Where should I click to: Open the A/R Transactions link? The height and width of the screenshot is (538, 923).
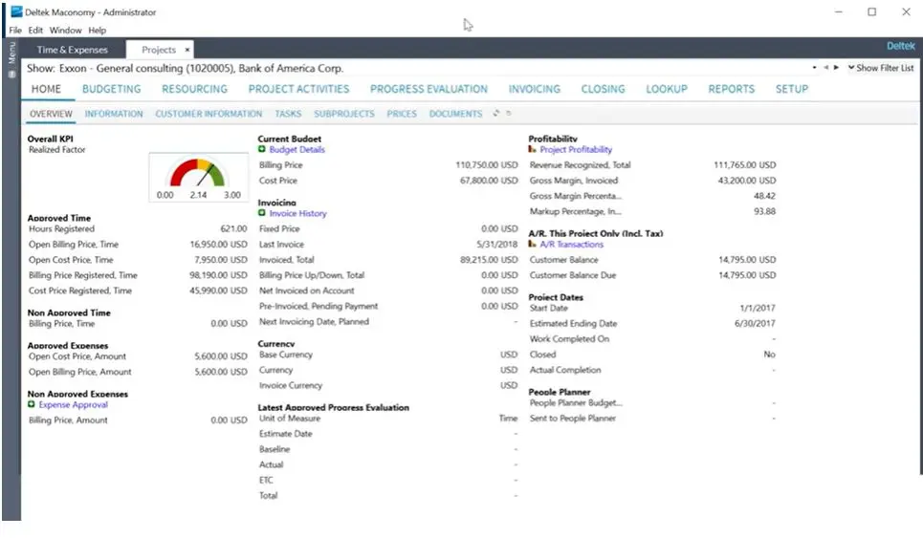pos(572,245)
